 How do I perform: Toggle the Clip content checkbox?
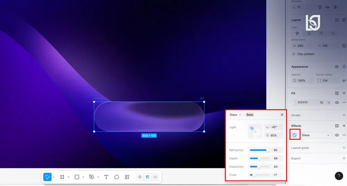[x=294, y=54]
